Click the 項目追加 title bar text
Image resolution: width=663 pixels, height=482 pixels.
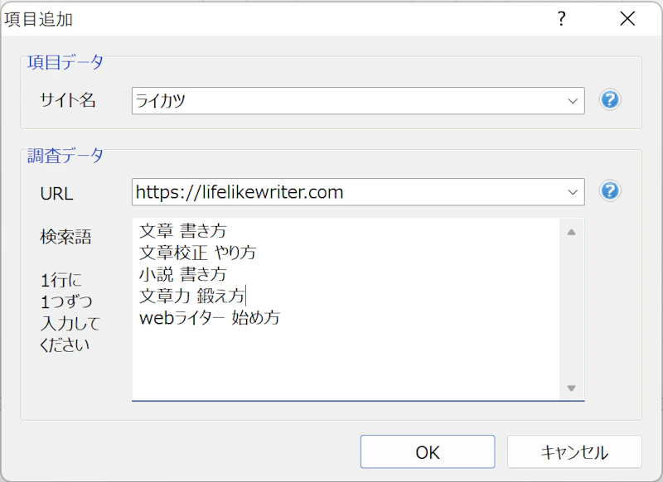coord(39,19)
